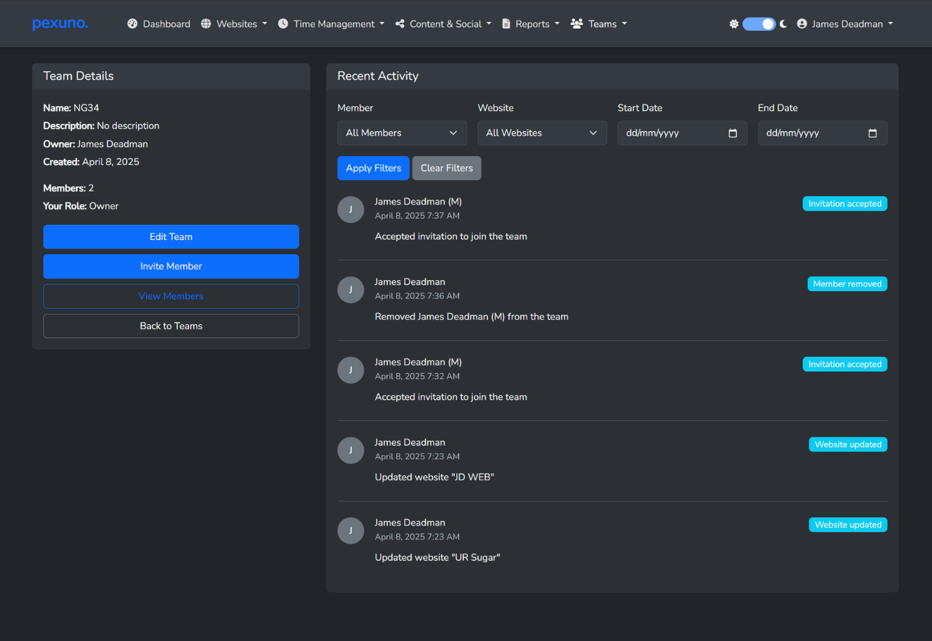Screen dimensions: 932x641
Task: Expand the Time Management menu caret
Action: click(382, 24)
